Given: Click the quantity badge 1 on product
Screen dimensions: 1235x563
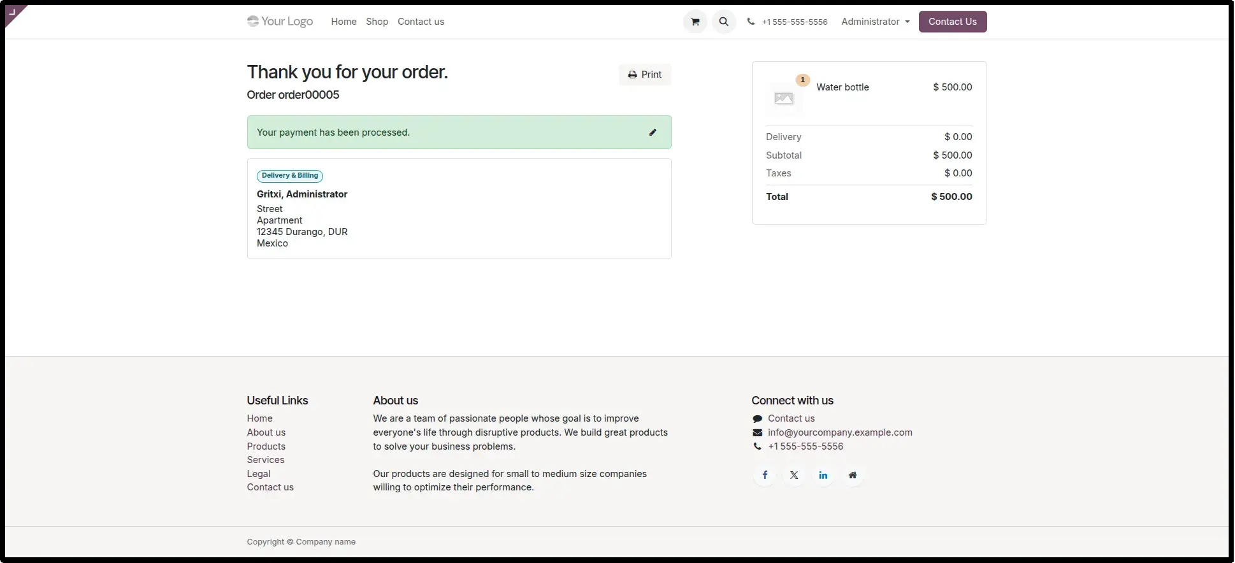Looking at the screenshot, I should [802, 80].
